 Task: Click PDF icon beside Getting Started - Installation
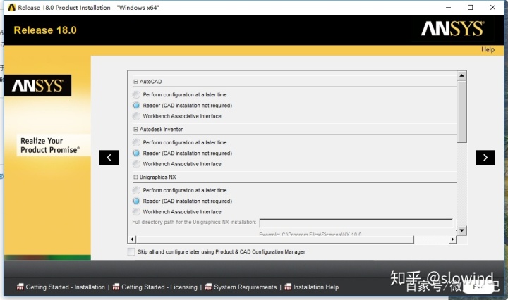(x=20, y=287)
